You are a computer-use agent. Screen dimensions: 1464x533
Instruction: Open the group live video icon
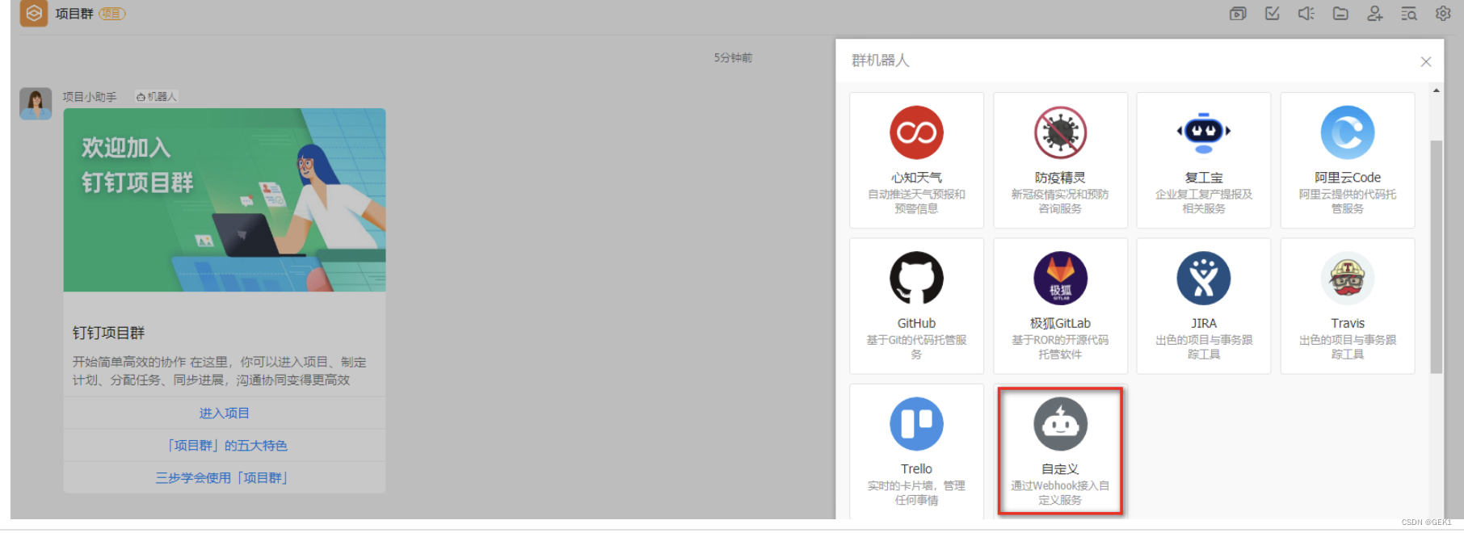pos(1238,14)
